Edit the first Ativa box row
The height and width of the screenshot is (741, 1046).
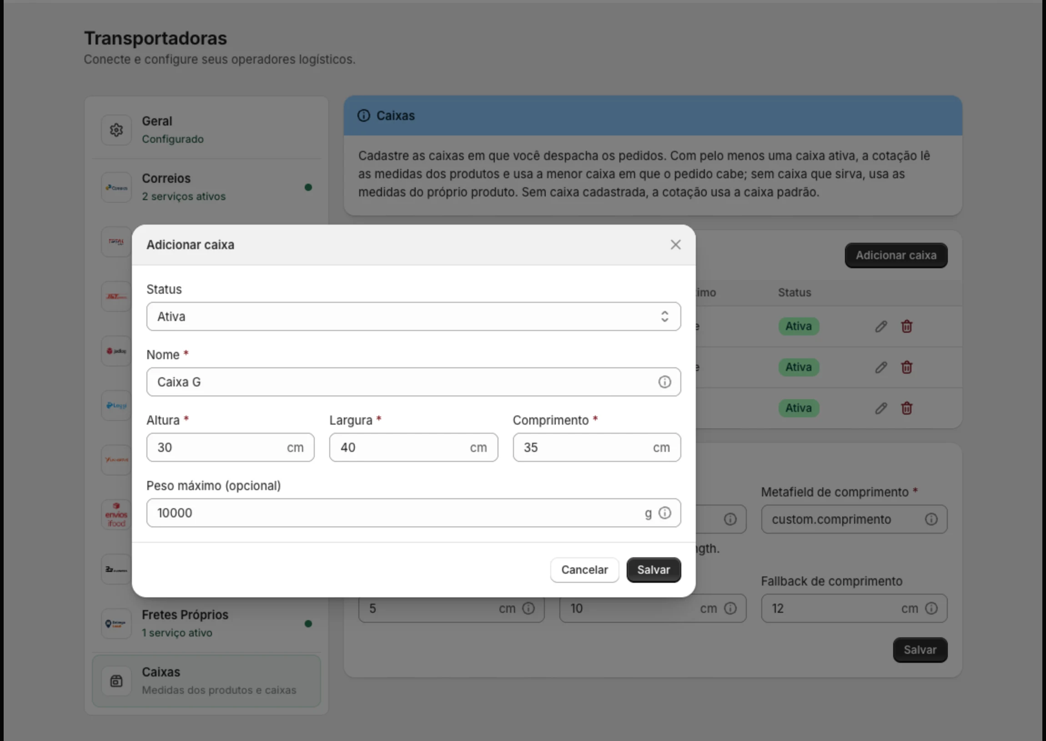click(x=881, y=326)
